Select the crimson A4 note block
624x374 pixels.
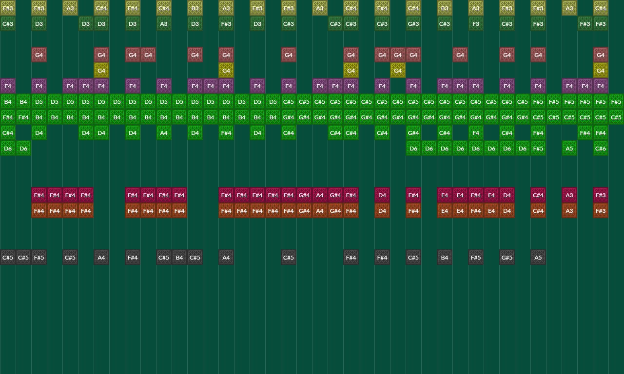pyautogui.click(x=320, y=195)
